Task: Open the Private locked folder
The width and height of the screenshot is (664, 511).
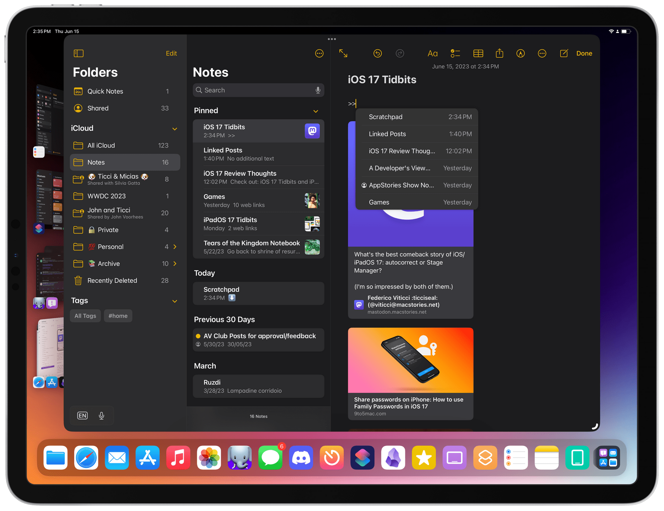Action: (x=125, y=230)
